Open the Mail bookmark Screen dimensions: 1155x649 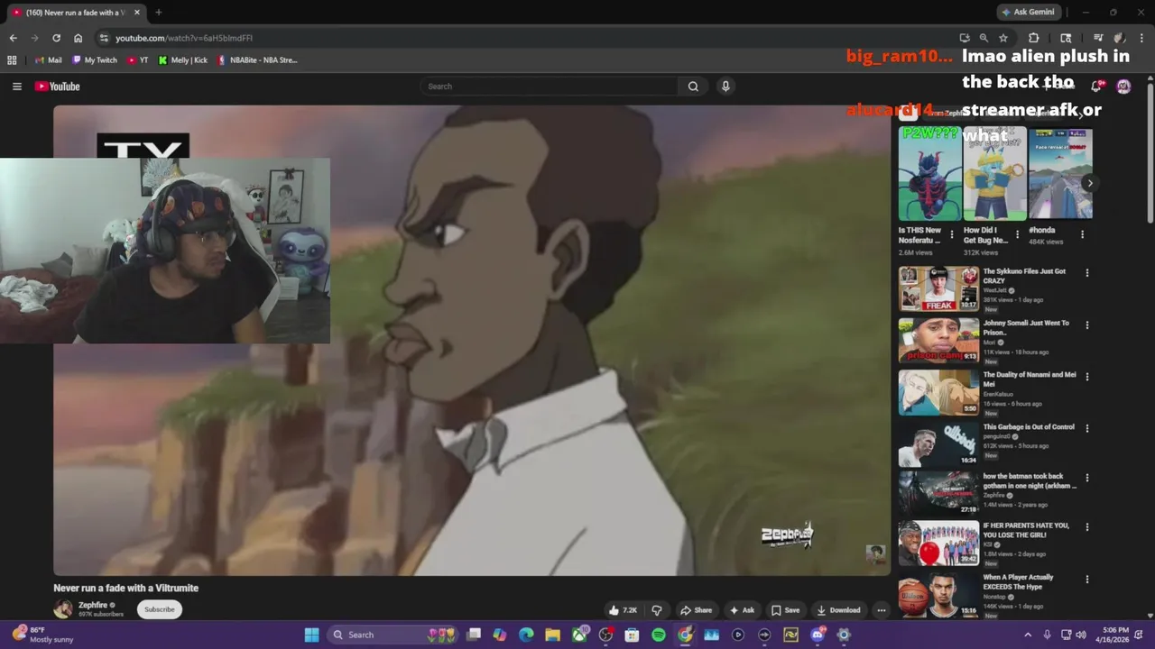(48, 60)
